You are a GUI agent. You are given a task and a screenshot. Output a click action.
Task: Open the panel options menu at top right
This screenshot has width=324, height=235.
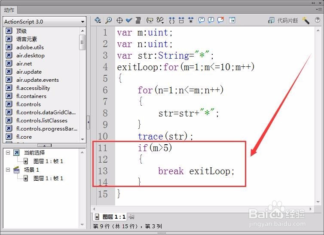(x=319, y=9)
